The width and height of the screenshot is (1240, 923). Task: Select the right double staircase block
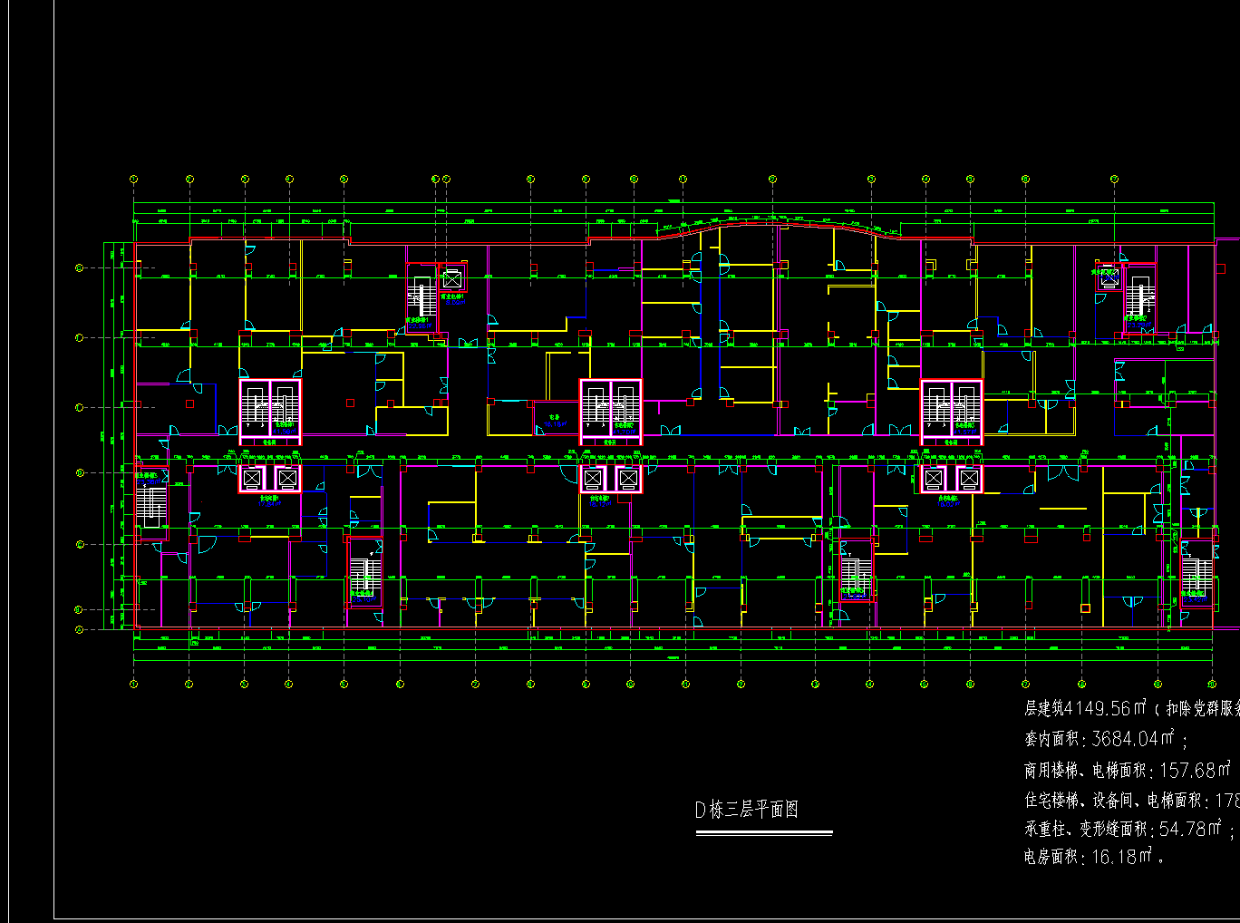(x=952, y=408)
